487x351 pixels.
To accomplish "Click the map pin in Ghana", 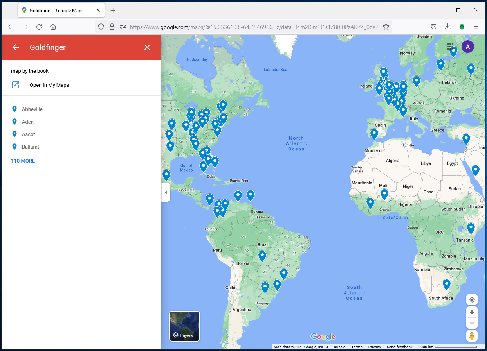I will click(x=370, y=203).
